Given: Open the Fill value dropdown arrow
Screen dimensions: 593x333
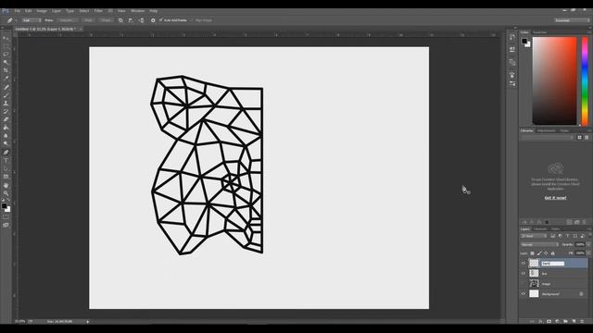Looking at the screenshot, I should coord(588,253).
